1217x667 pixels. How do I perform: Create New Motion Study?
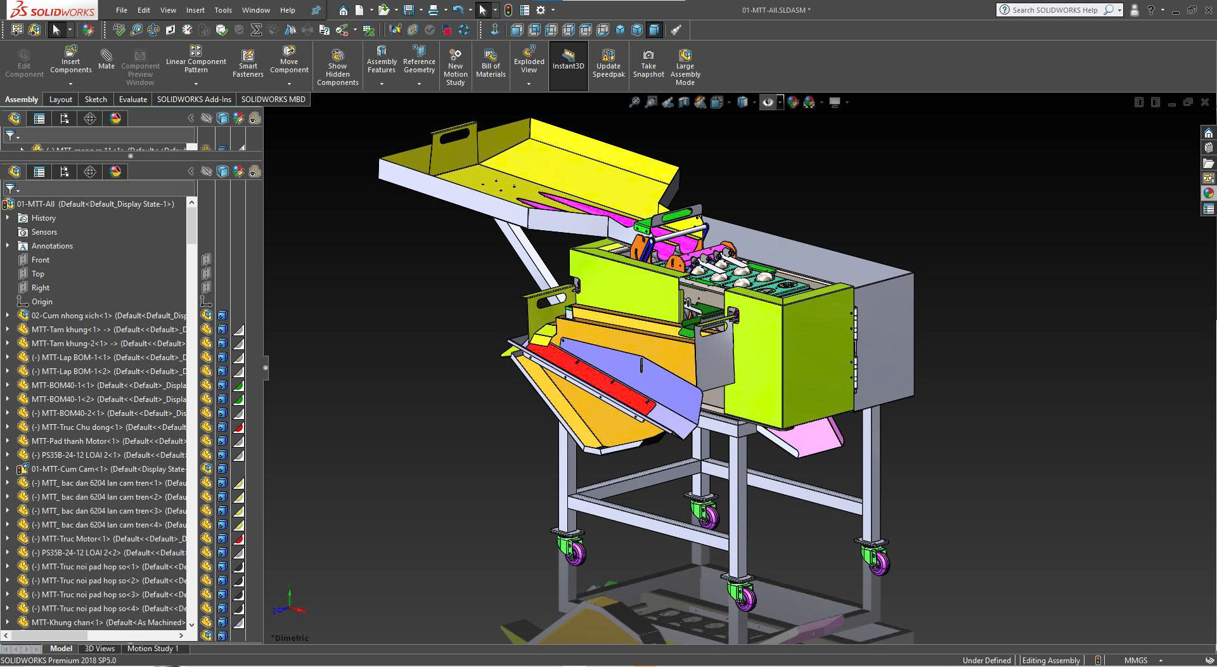coord(455,67)
